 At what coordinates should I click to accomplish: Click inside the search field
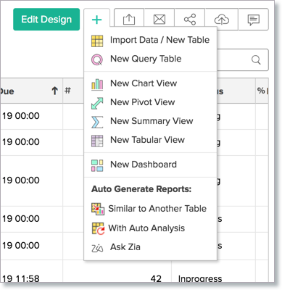click(x=242, y=59)
